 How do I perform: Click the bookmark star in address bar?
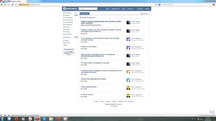[x=156, y=4]
